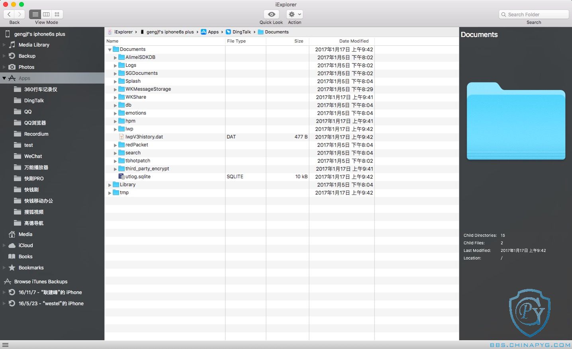Open Bookmarks star icon in sidebar
The height and width of the screenshot is (349, 572).
[12, 267]
